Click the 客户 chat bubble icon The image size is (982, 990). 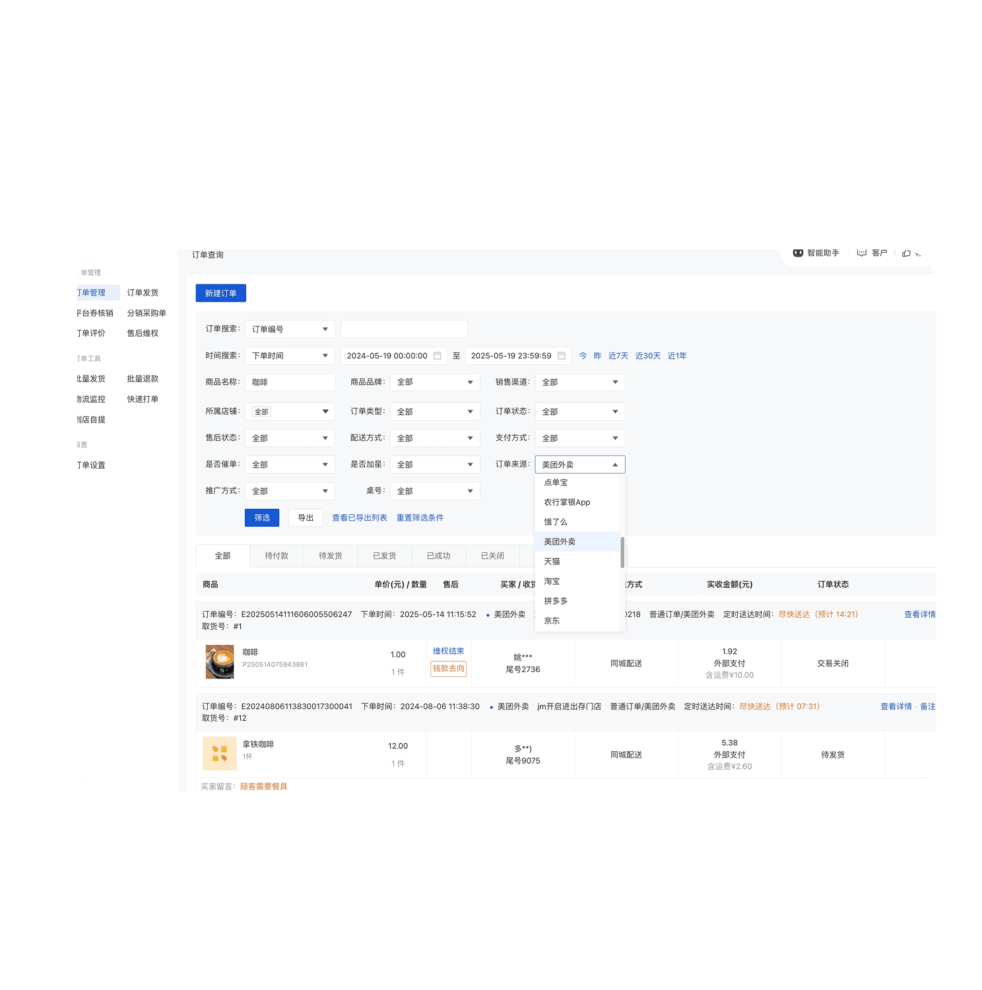861,253
